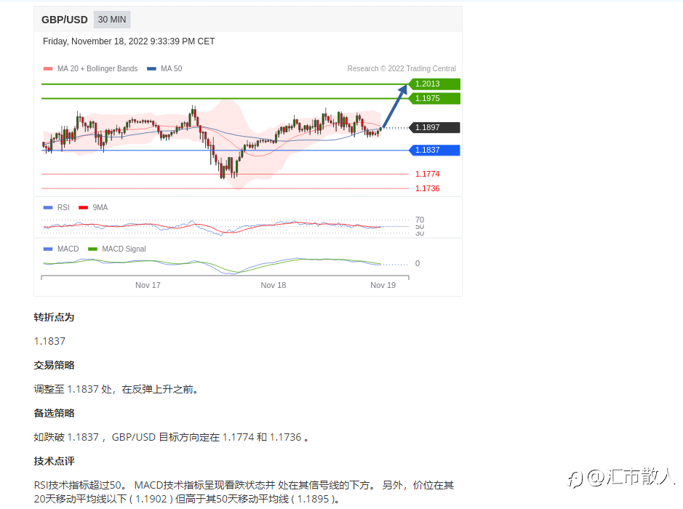Screen dimensions: 683x509
Task: Click the GBP/USD chart title
Action: [65, 20]
